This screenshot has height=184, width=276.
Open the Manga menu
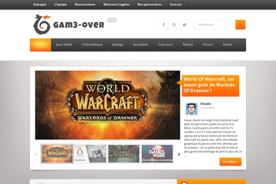pyautogui.click(x=118, y=45)
